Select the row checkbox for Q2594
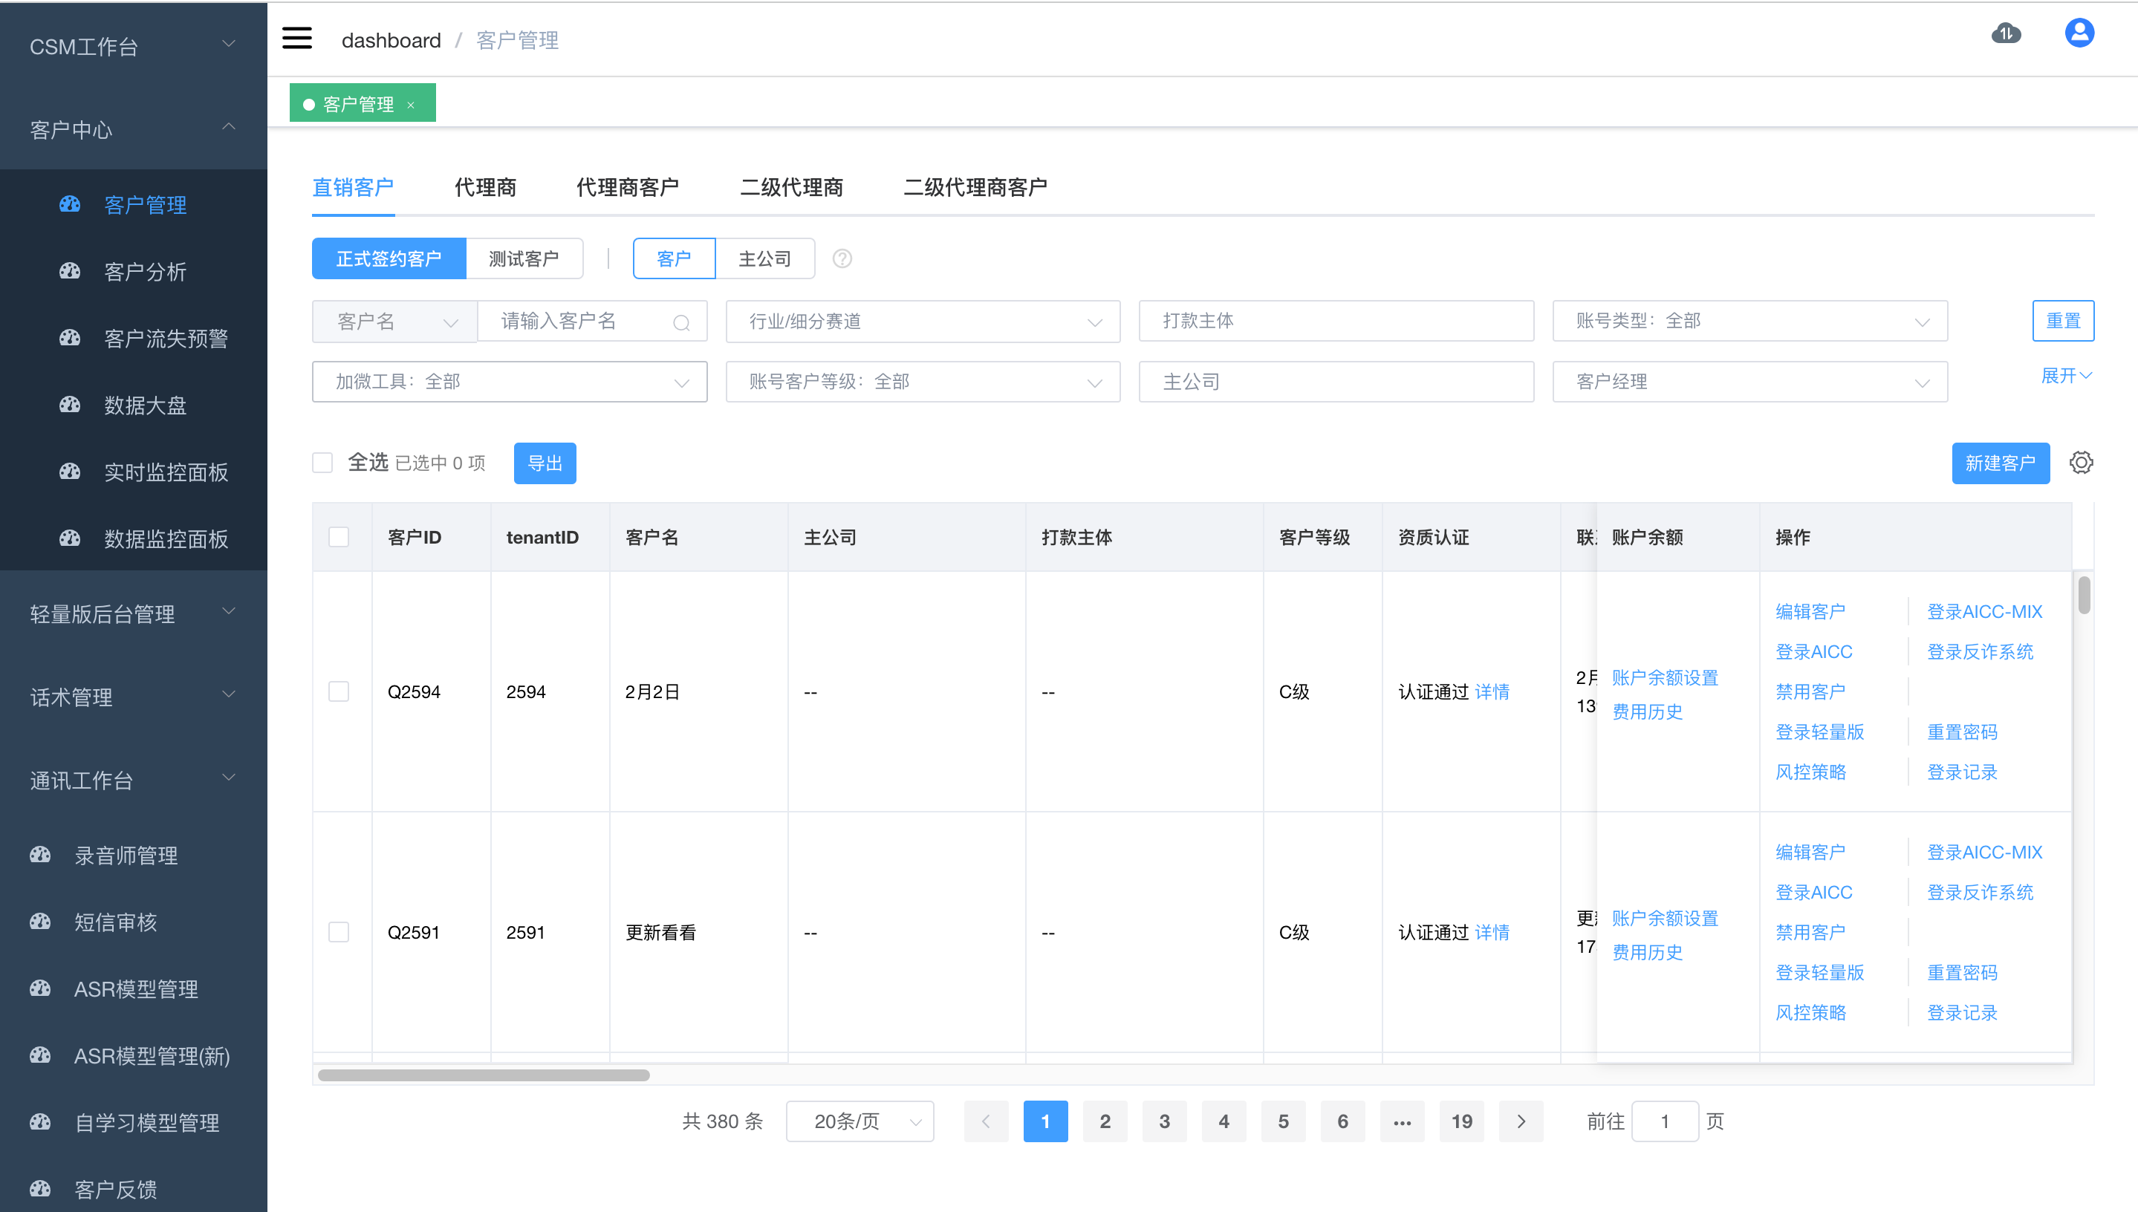This screenshot has width=2138, height=1212. click(339, 691)
